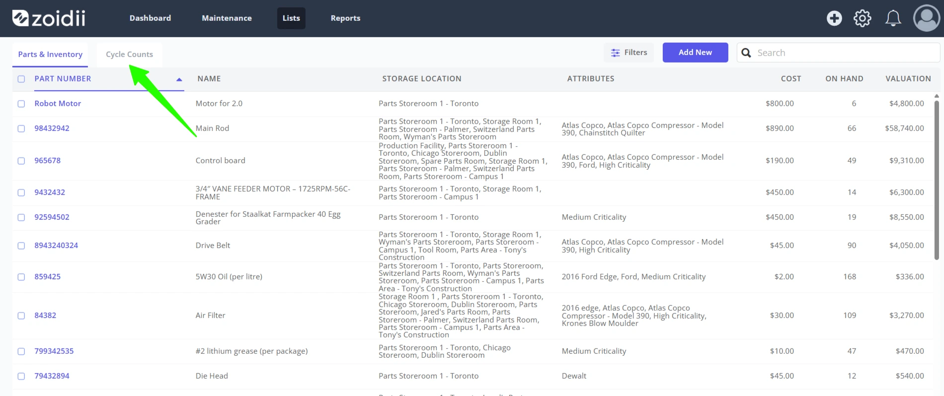Select all rows with the header checkbox

tap(21, 79)
